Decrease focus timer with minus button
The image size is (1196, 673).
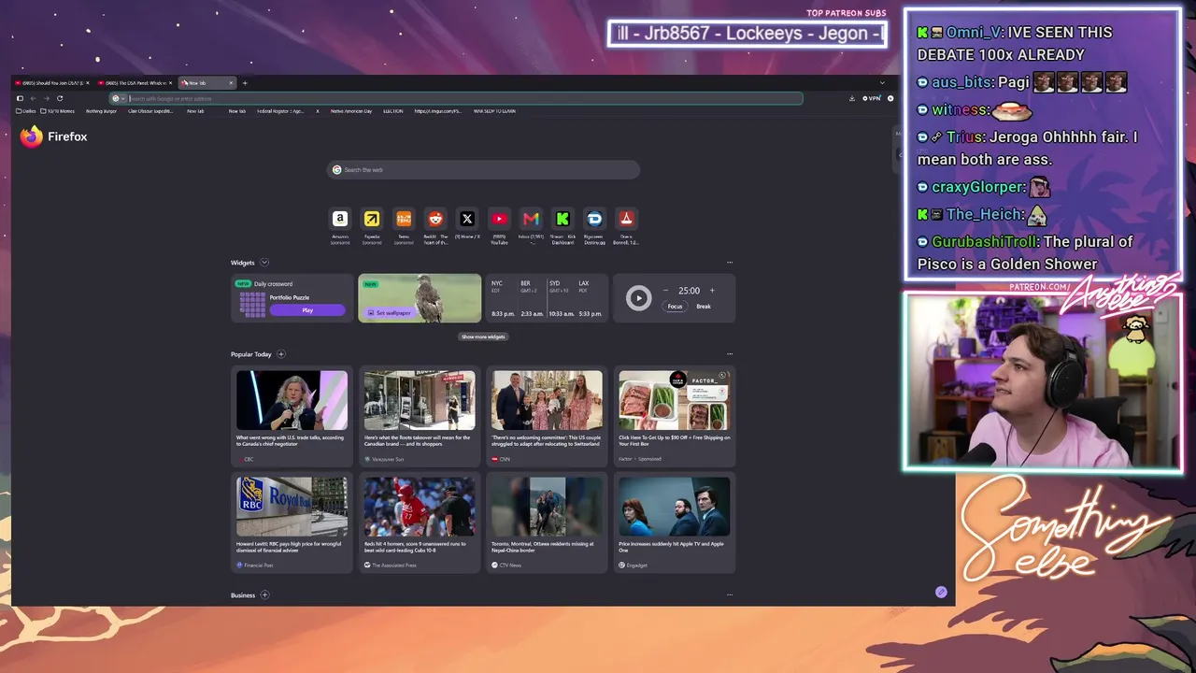[x=665, y=291]
